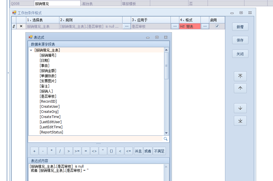Open the ellipsis button beside the rule expression
The width and height of the screenshot is (273, 181).
click(127, 26)
